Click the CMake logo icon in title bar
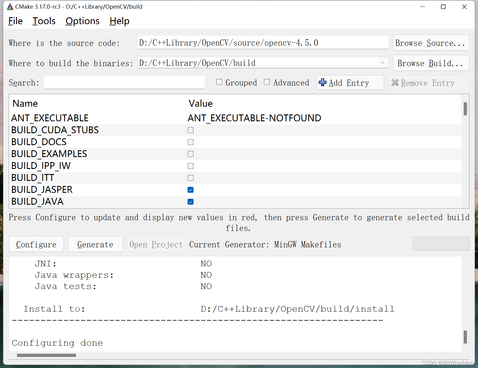The width and height of the screenshot is (478, 368). (10, 7)
